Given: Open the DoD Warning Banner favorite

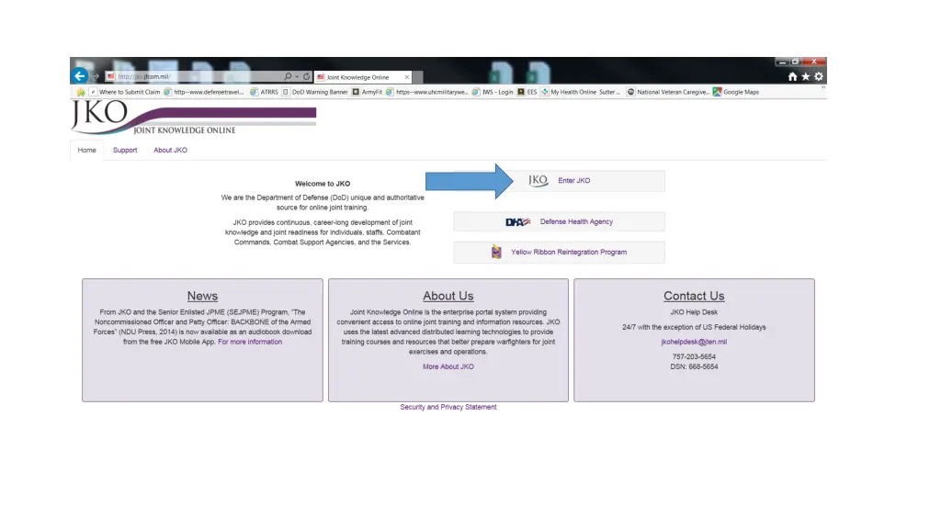Looking at the screenshot, I should 315,93.
